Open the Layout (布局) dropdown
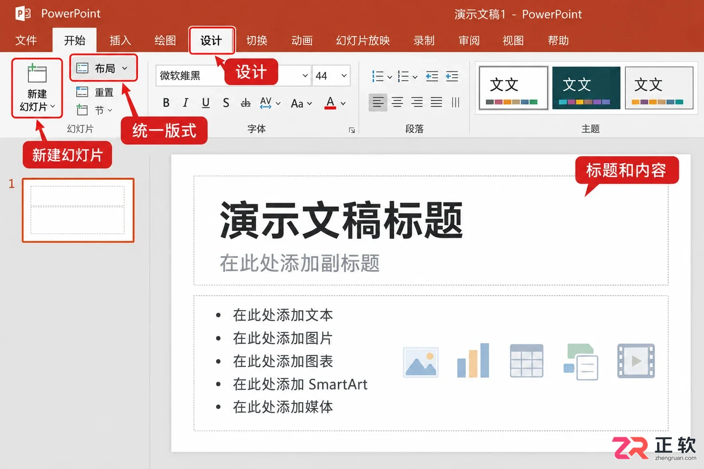This screenshot has height=469, width=704. pos(103,68)
